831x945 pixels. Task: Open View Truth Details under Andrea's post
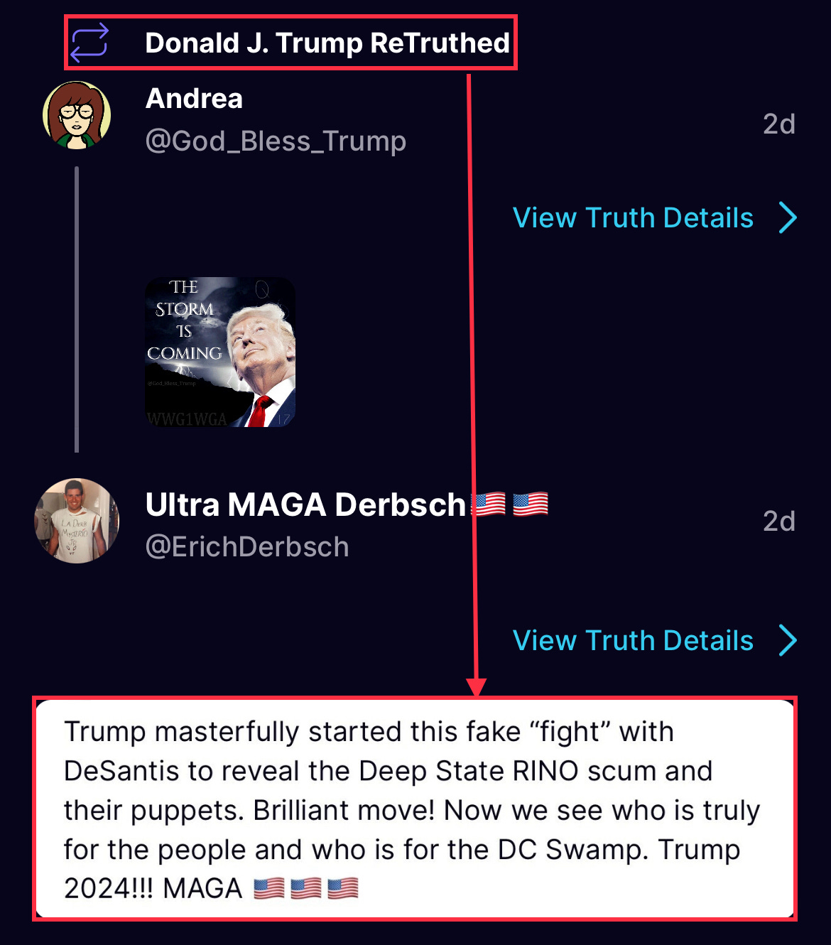pyautogui.click(x=633, y=217)
